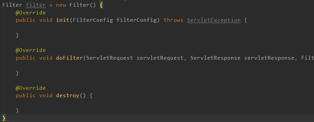Click the new keyword

(x=61, y=5)
